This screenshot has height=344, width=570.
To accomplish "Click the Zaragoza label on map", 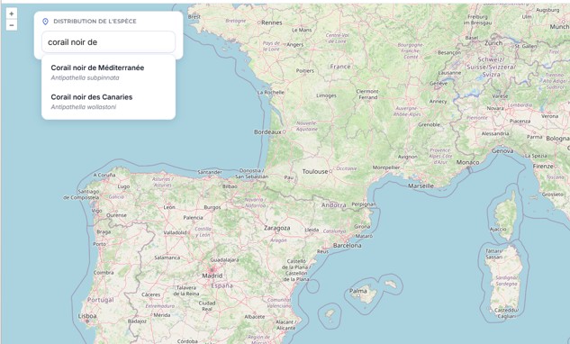I will coord(277,229).
